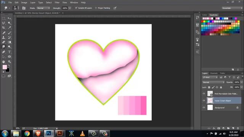Toggle tablet pressure for strength
Viewport: 244px width, 137px height.
point(115,8)
